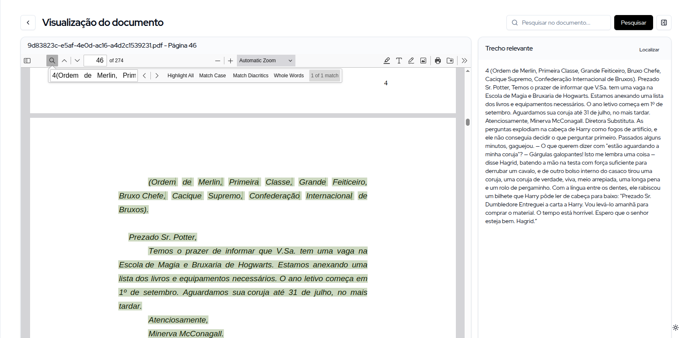This screenshot has height=338, width=684.
Task: Click the page number field showing 46
Action: 95,61
